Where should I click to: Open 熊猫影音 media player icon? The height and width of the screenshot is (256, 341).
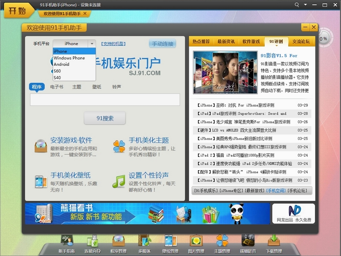(x=248, y=242)
